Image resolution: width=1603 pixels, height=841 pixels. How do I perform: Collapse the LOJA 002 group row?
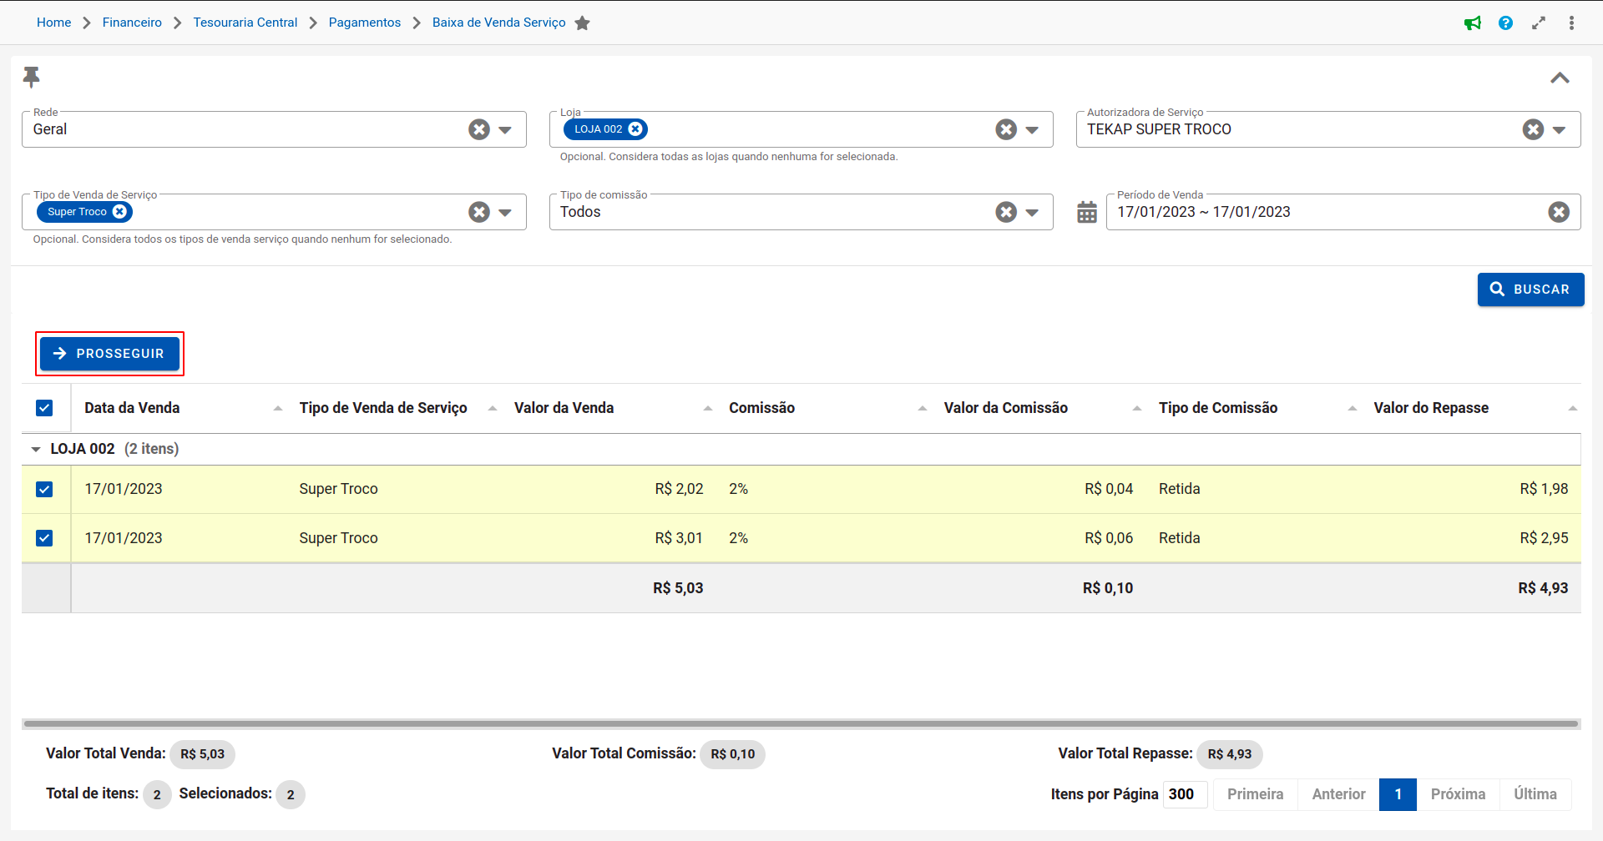tap(36, 450)
